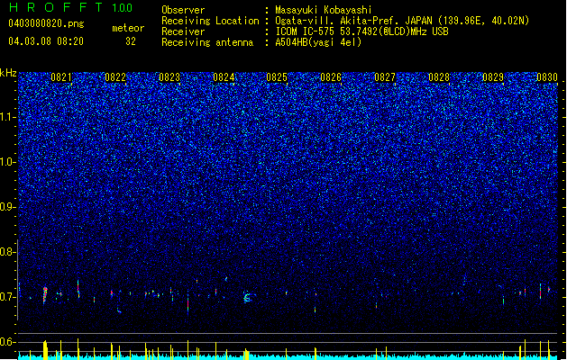Click the 0.6 kHz axis label

[8, 342]
